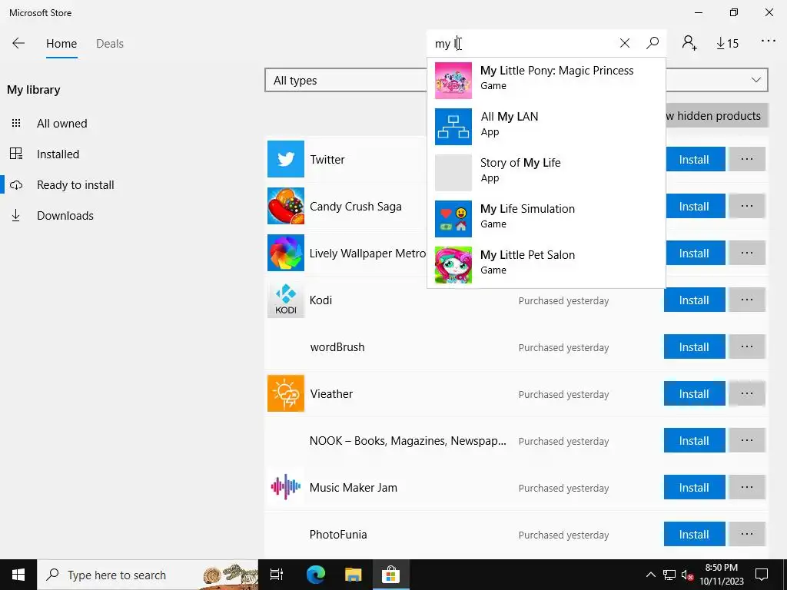Image resolution: width=787 pixels, height=590 pixels.
Task: Open NOOK – Books, Magazines app name
Action: tap(407, 440)
